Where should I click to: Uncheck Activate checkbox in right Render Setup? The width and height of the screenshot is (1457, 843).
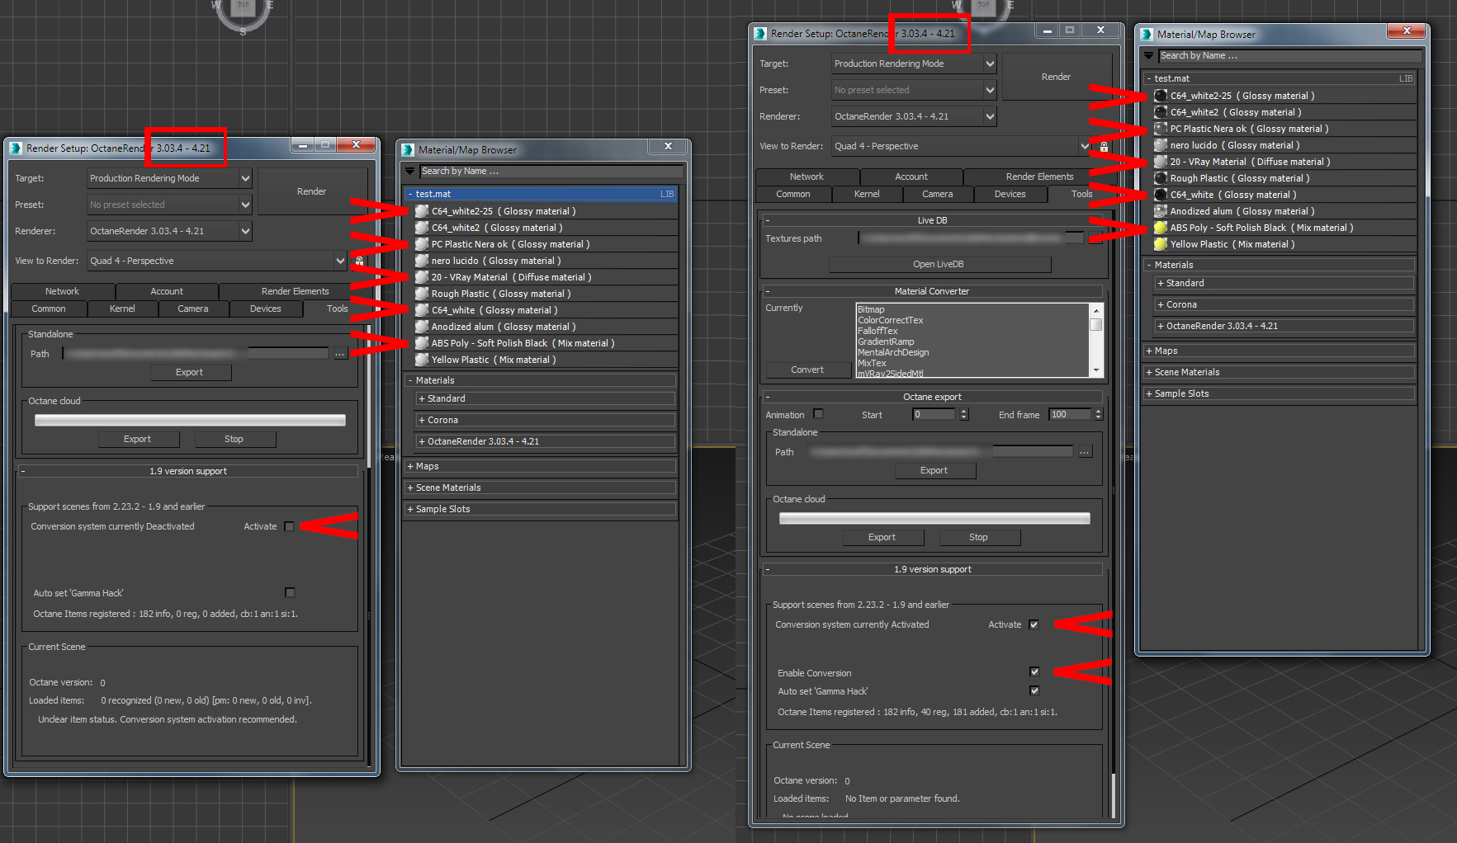[x=1034, y=624]
